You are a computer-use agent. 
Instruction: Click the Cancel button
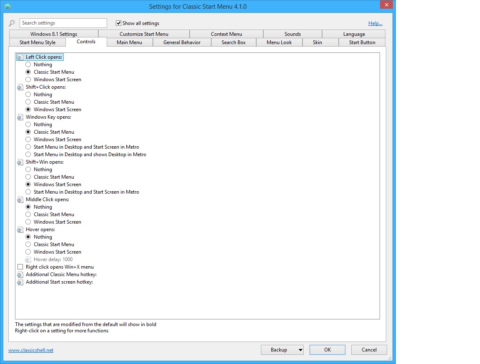(x=369, y=350)
